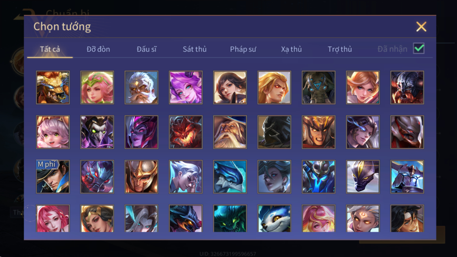Toggle the Đã nhận checkbox

pos(419,48)
